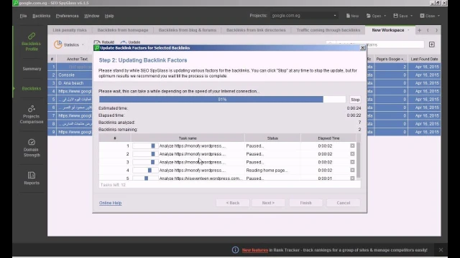This screenshot has width=460, height=258.
Task: Click the Finish button in dialog
Action: (x=305, y=203)
